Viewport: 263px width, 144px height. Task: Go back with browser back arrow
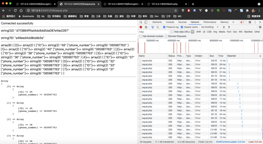point(4,10)
